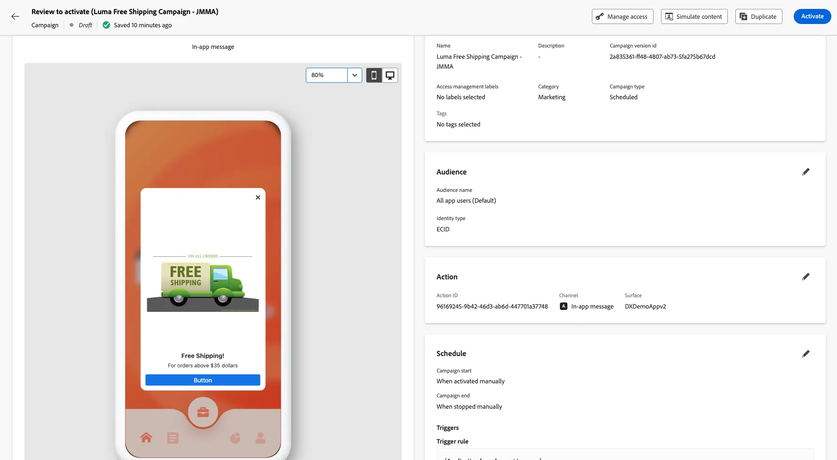837x460 pixels.
Task: Go back using the left arrow icon
Action: tap(16, 16)
